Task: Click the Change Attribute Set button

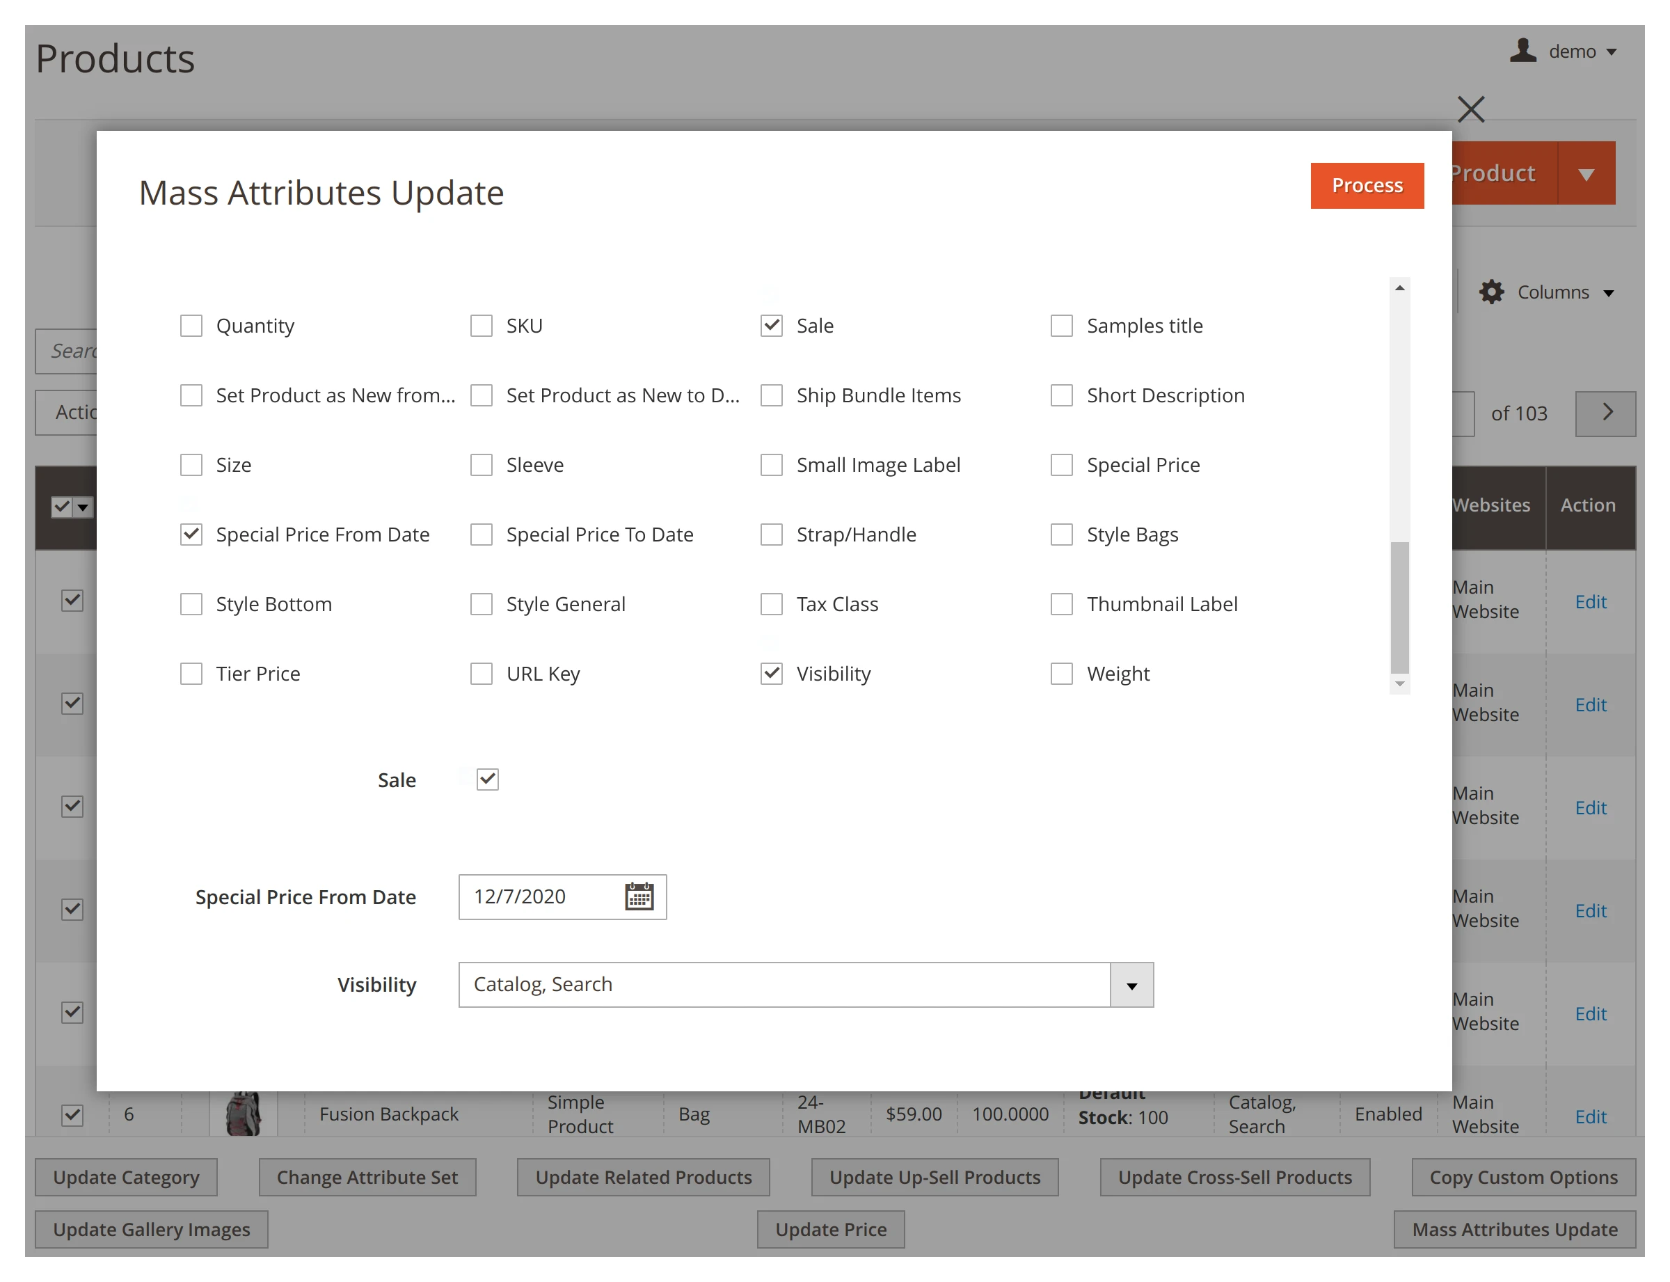Action: tap(367, 1177)
